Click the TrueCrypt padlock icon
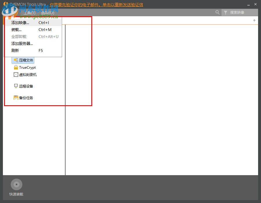This screenshot has height=203, width=261. point(16,67)
